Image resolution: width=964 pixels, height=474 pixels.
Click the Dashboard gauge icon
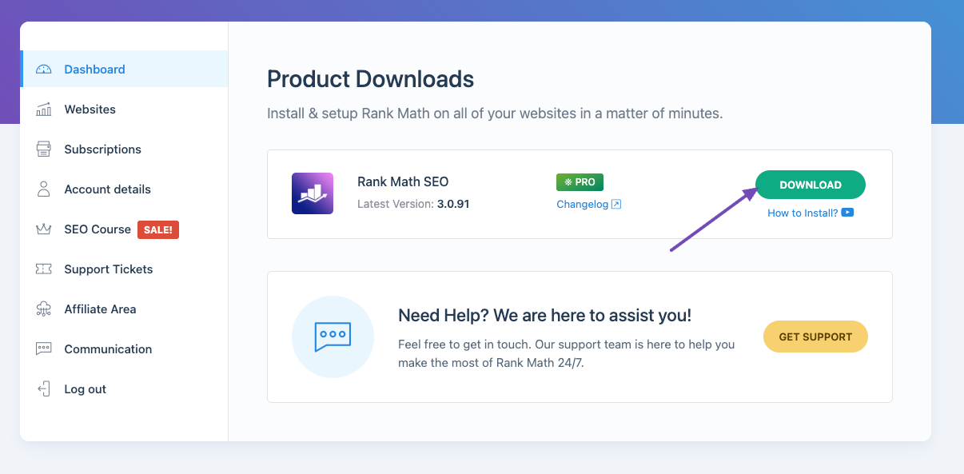coord(44,70)
